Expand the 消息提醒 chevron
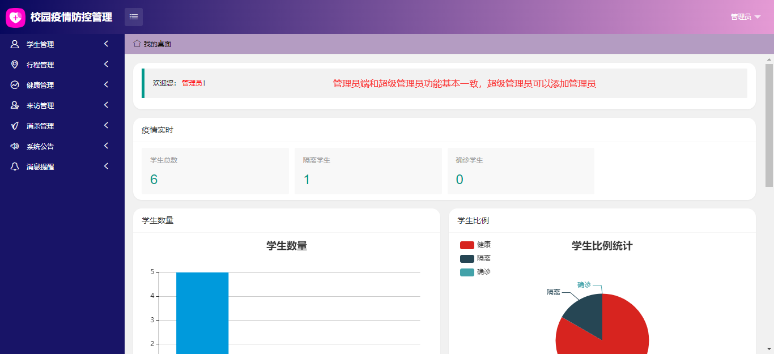This screenshot has height=354, width=774. 106,167
